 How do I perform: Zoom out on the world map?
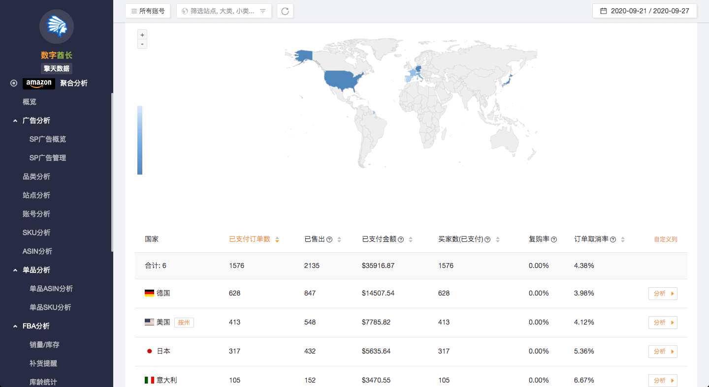point(142,44)
